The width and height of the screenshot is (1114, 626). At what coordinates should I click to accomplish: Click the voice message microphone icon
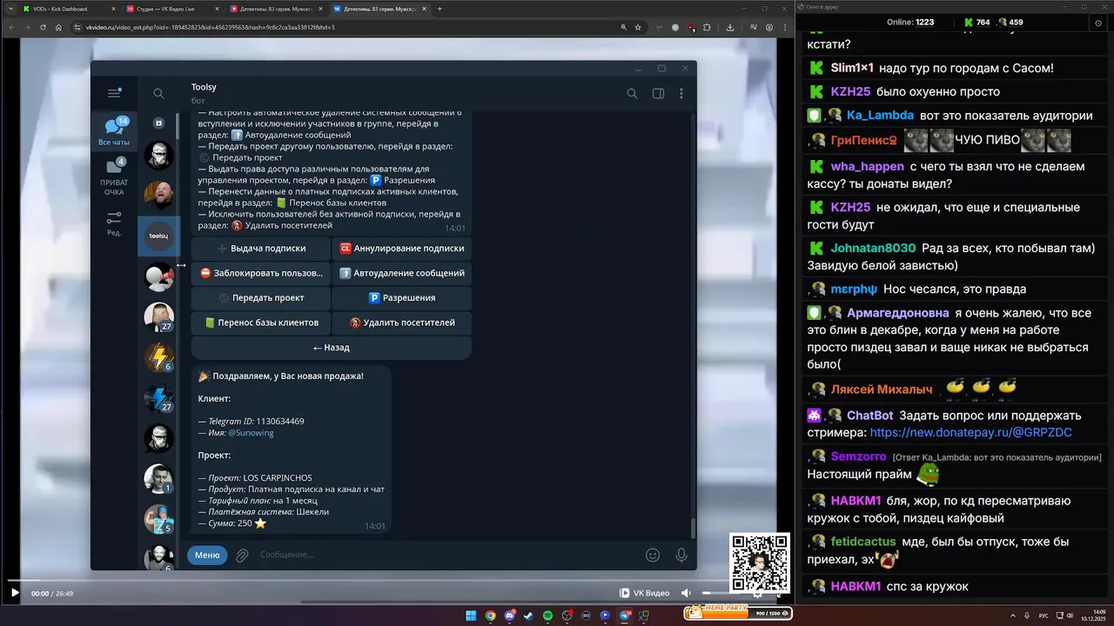[x=681, y=555]
